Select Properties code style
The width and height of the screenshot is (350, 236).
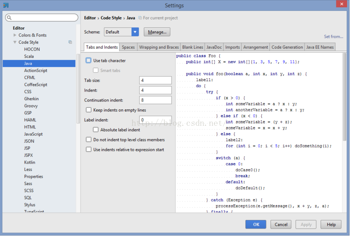coord(34,176)
